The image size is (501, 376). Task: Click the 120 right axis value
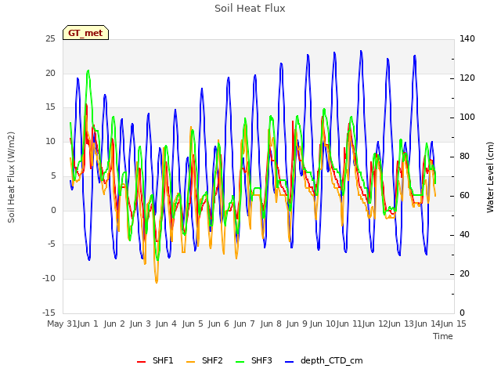[x=467, y=78]
